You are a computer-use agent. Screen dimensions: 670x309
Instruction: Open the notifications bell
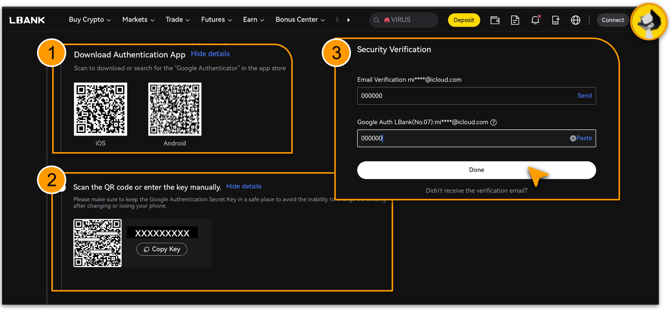tap(535, 20)
